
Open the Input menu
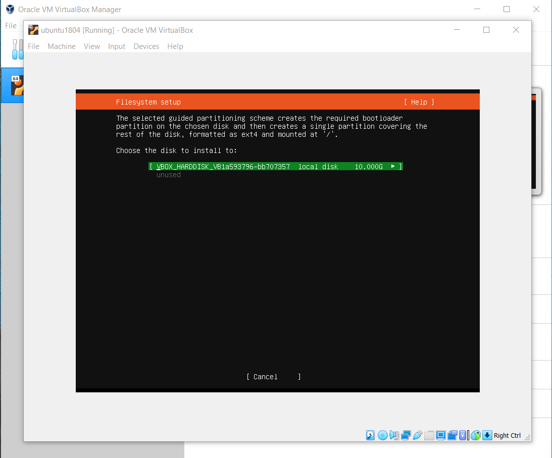[117, 46]
